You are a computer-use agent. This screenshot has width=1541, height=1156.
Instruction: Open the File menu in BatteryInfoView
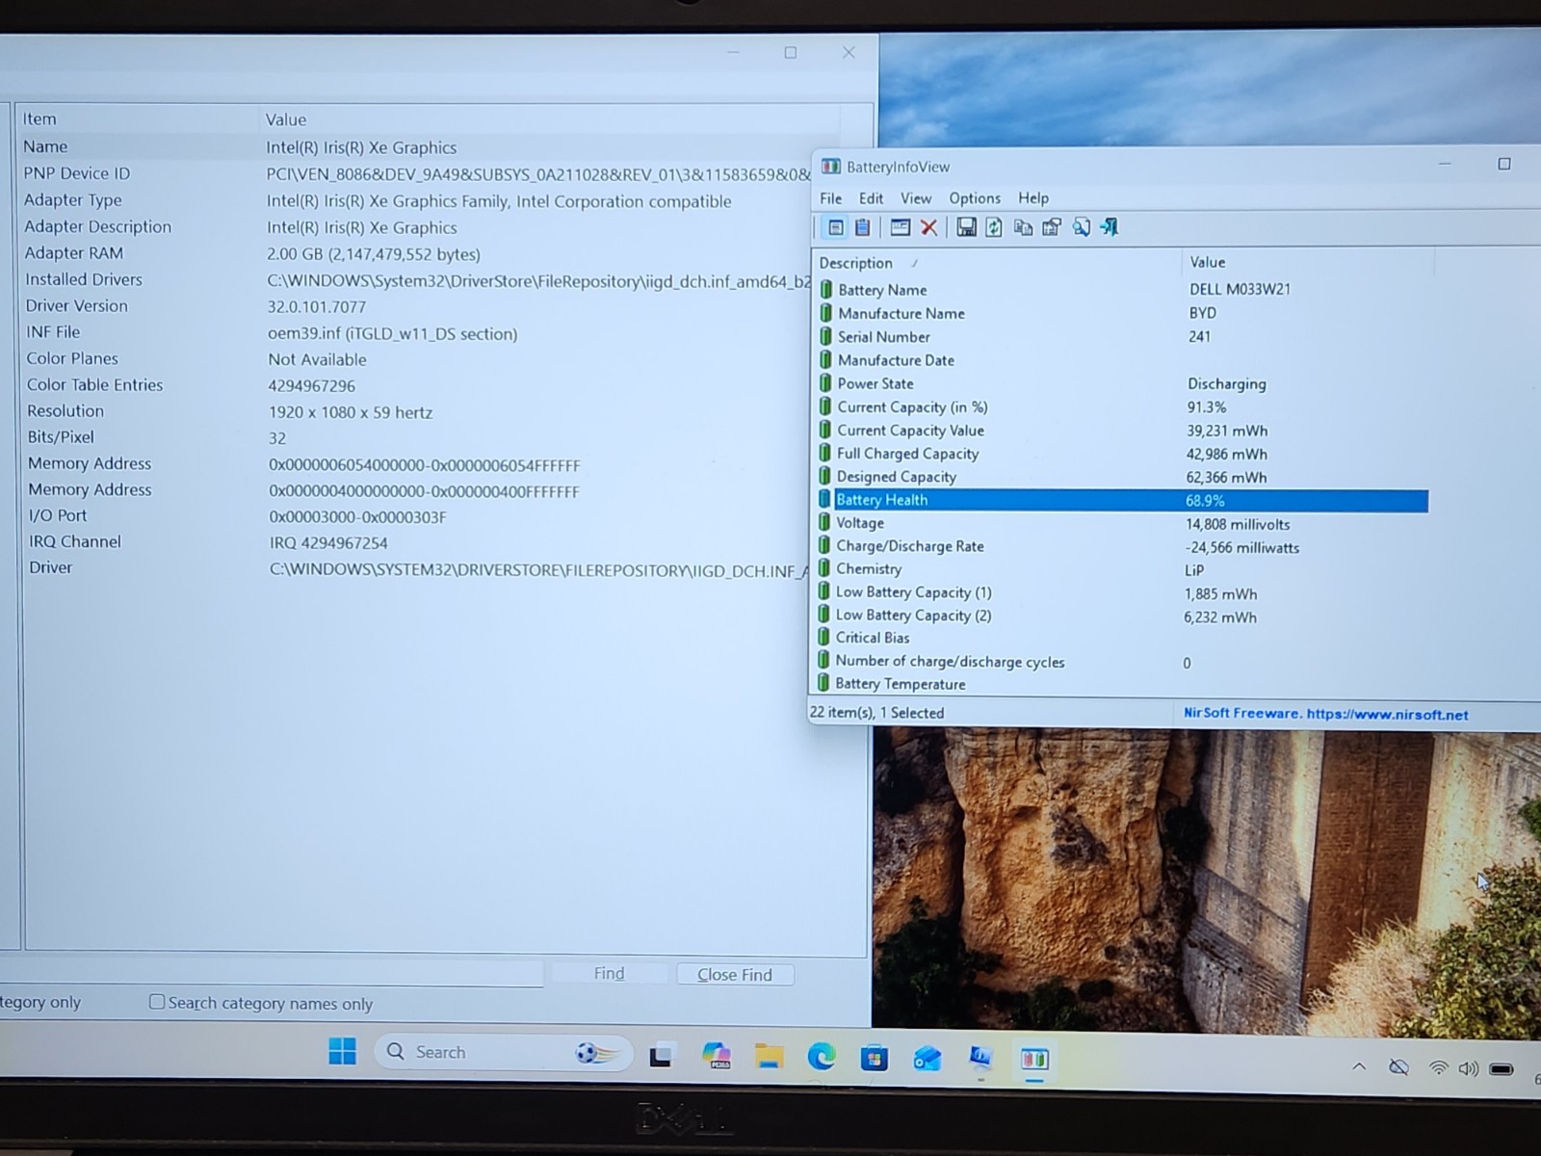click(830, 198)
